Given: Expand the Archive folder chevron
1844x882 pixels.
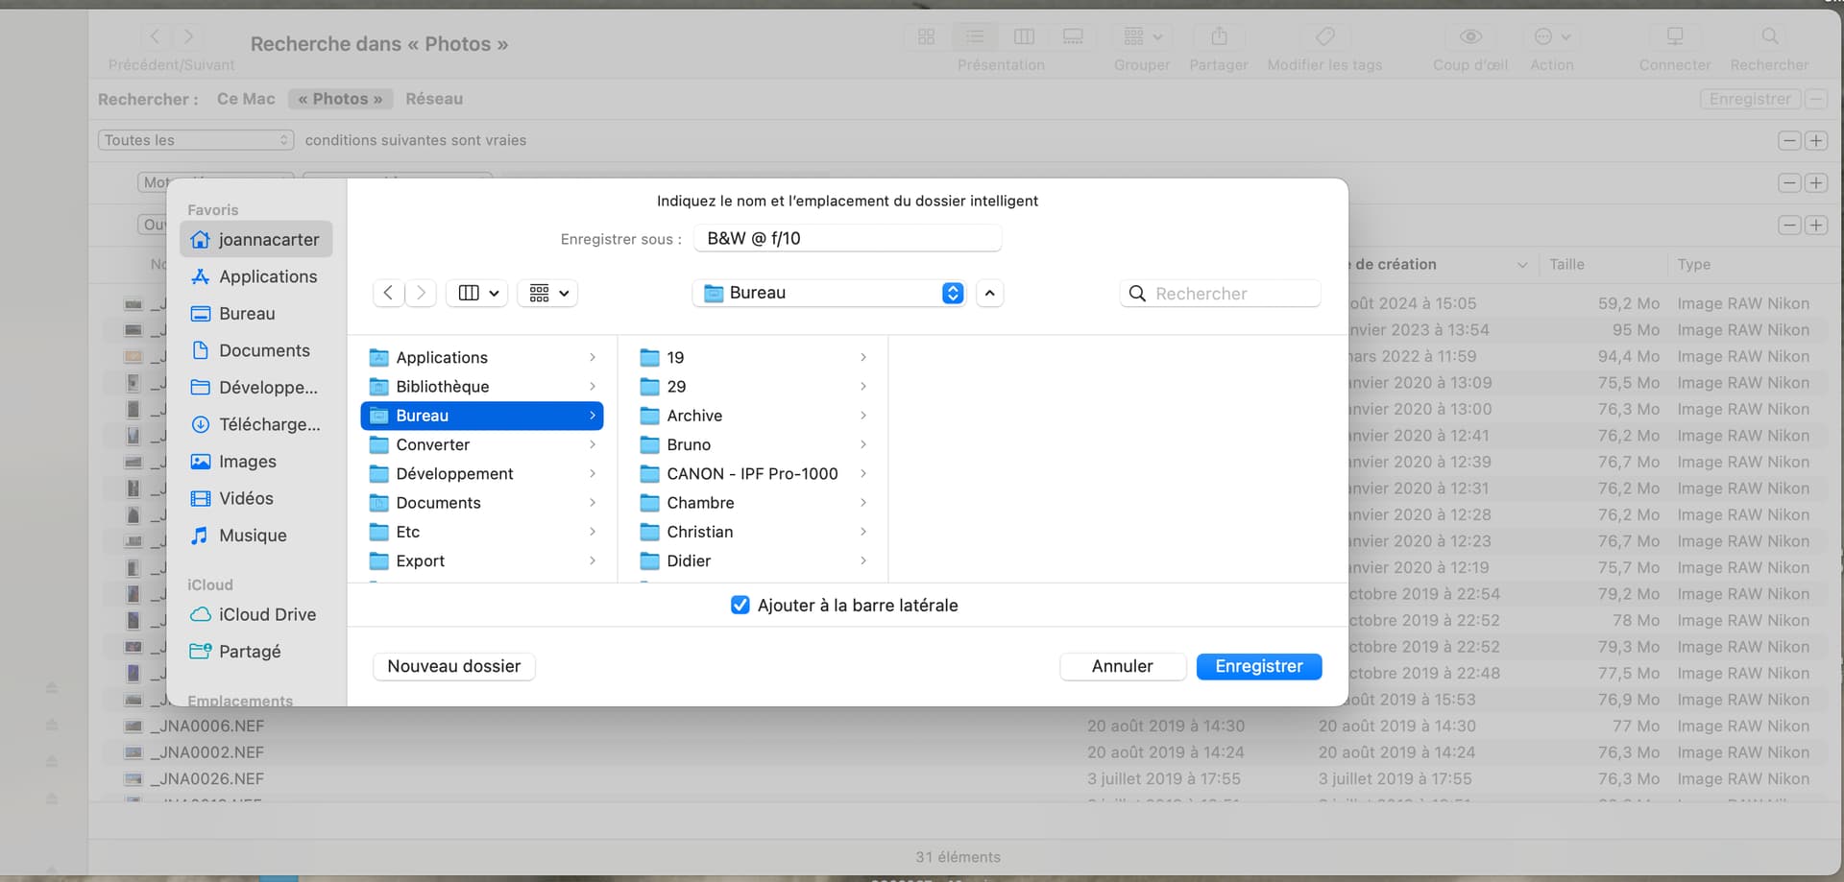Looking at the screenshot, I should 862,416.
